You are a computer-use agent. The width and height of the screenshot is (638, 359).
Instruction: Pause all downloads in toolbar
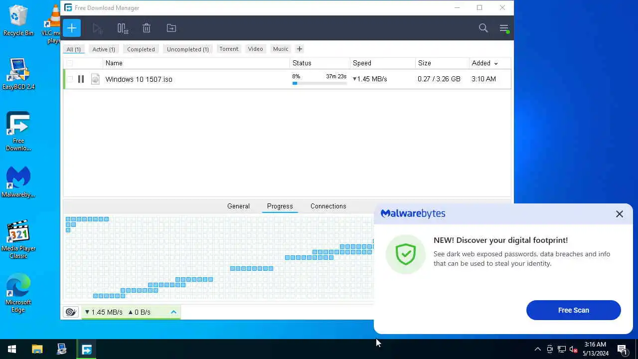click(x=123, y=28)
